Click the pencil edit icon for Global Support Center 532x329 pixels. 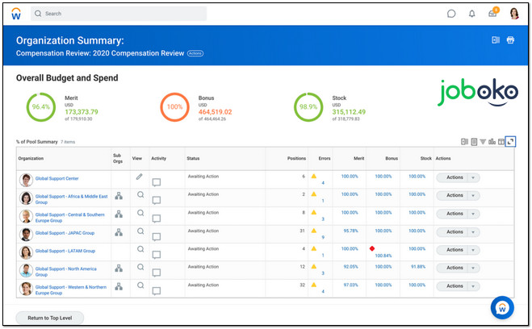click(139, 176)
